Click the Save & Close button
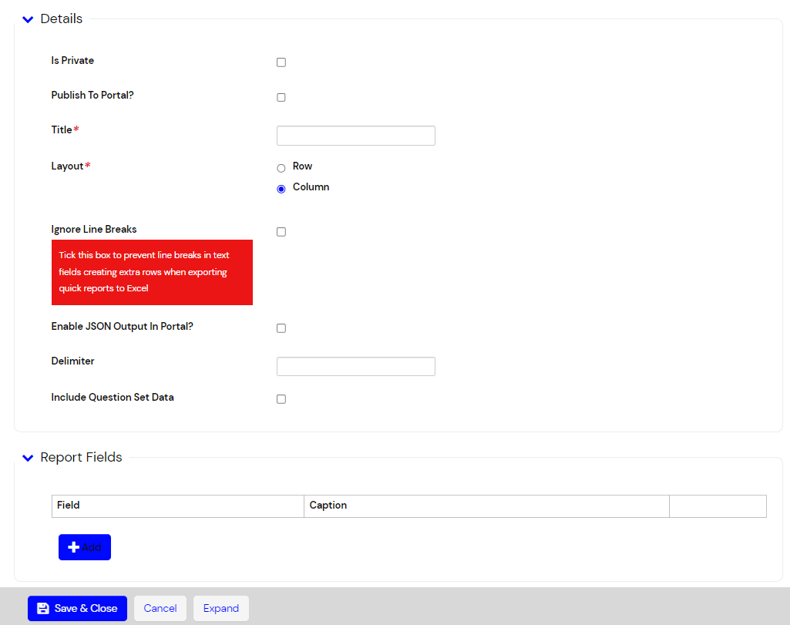The width and height of the screenshot is (790, 625). 77,608
